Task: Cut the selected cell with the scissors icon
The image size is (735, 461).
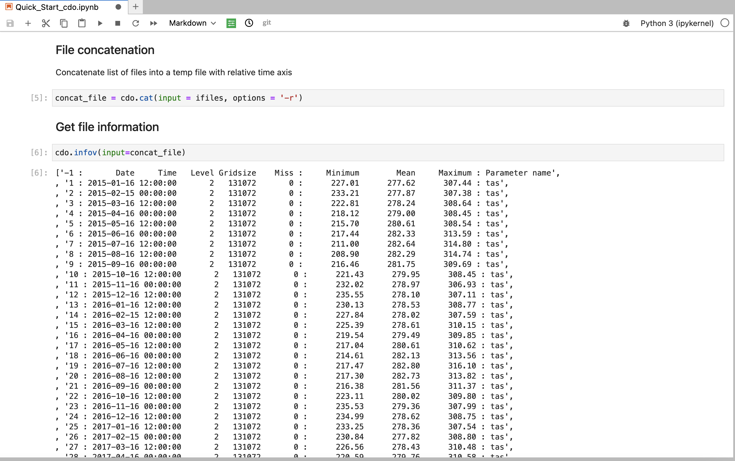Action: click(x=46, y=23)
